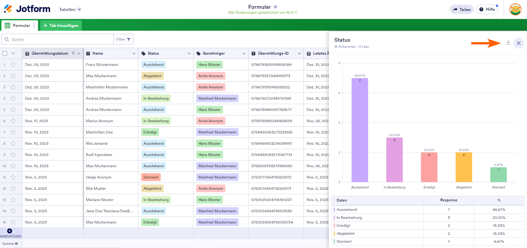Download the Status chart report
The image size is (527, 248).
point(508,43)
